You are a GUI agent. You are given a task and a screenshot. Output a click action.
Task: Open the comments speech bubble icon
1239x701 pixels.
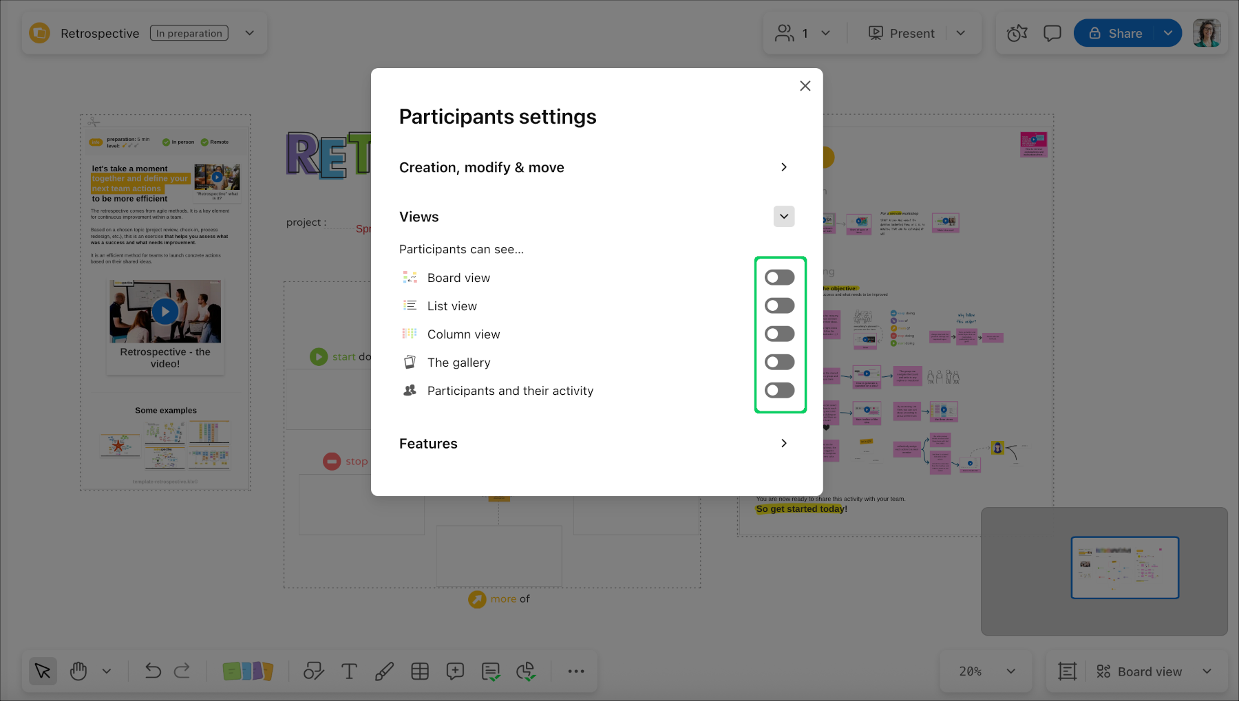point(1052,33)
